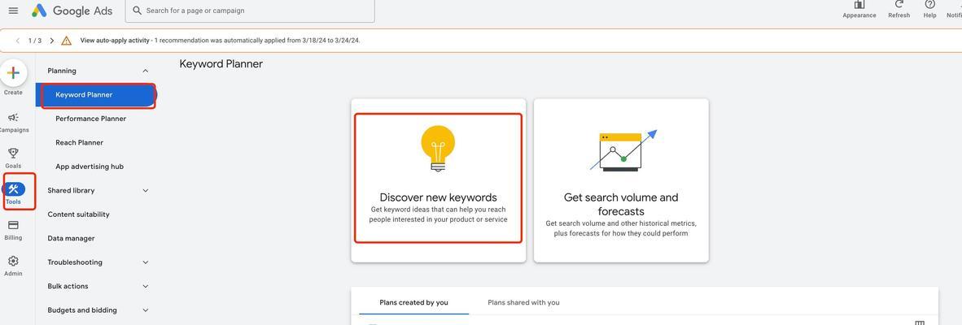Collapse the Planning section
The height and width of the screenshot is (325, 962).
[x=146, y=71]
